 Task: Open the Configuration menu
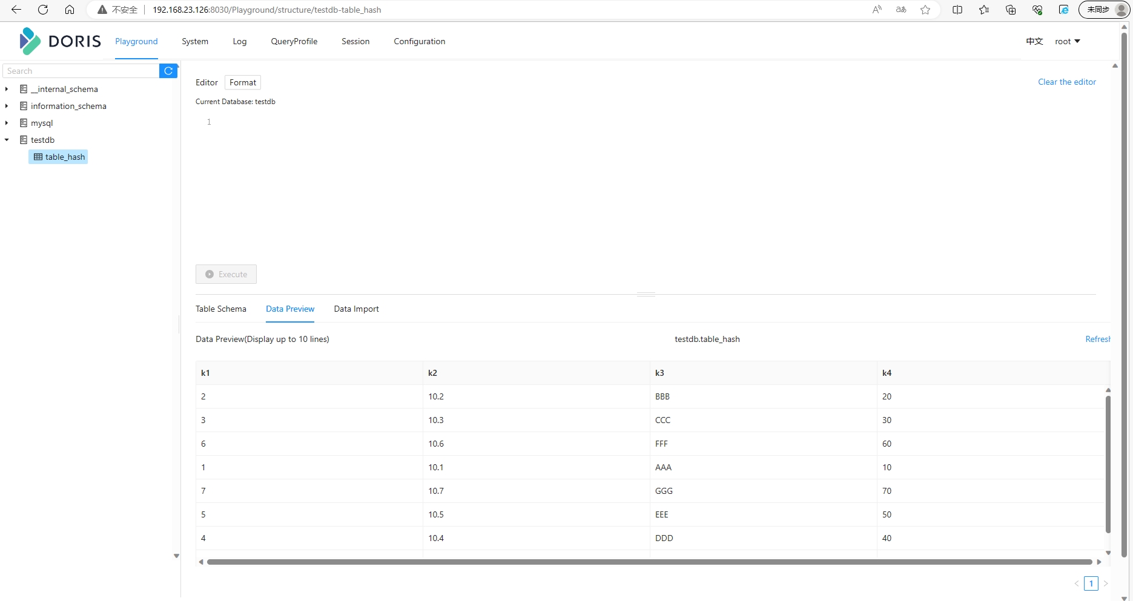tap(420, 41)
